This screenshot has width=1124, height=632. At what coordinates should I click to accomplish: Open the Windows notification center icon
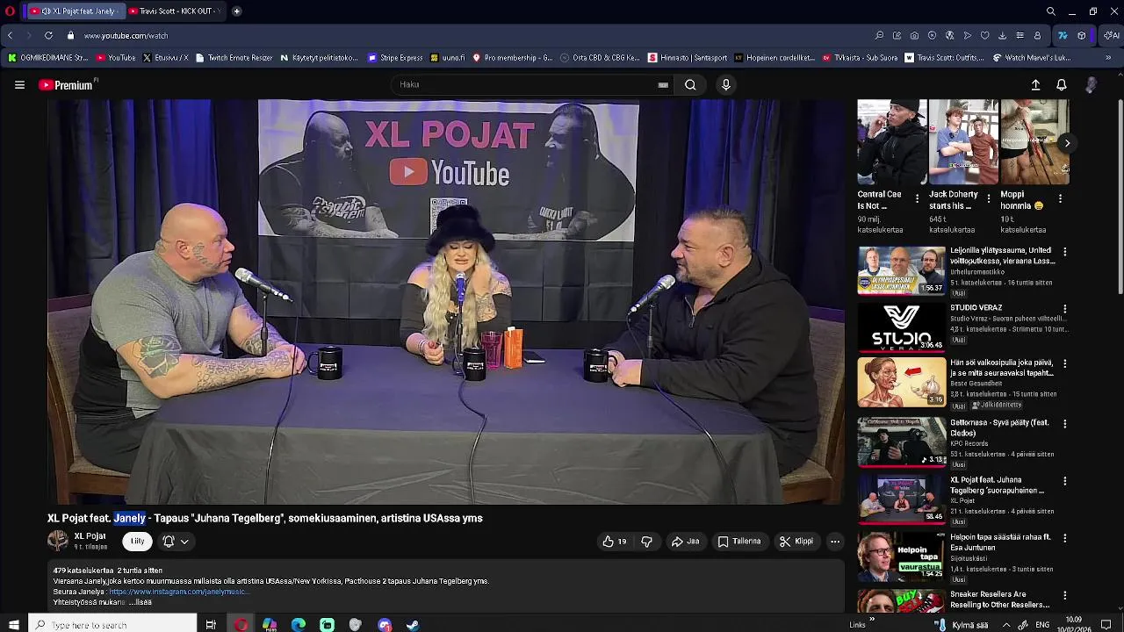pos(1106,625)
